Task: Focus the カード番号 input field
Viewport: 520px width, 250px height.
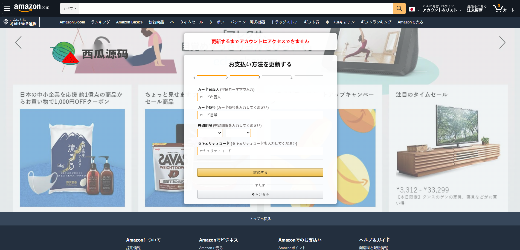Action: pyautogui.click(x=260, y=115)
